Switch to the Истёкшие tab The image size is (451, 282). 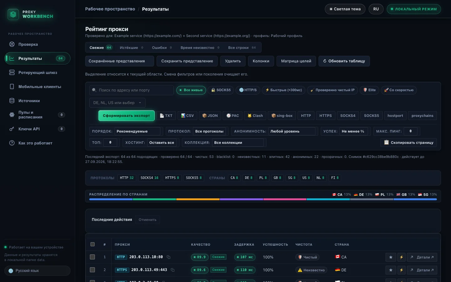click(132, 48)
